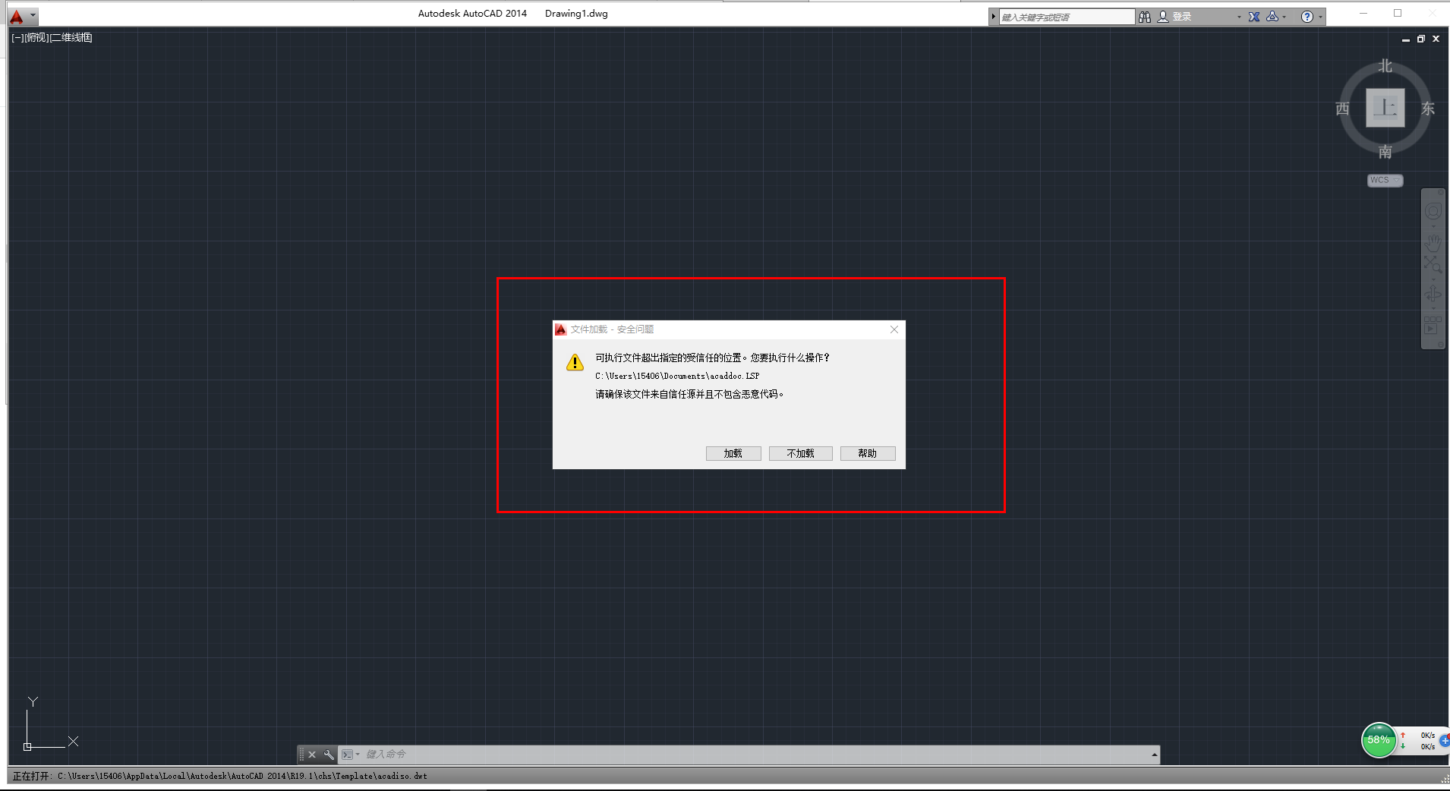The height and width of the screenshot is (791, 1450).
Task: Maximize the AutoCAD application window
Action: [x=1398, y=13]
